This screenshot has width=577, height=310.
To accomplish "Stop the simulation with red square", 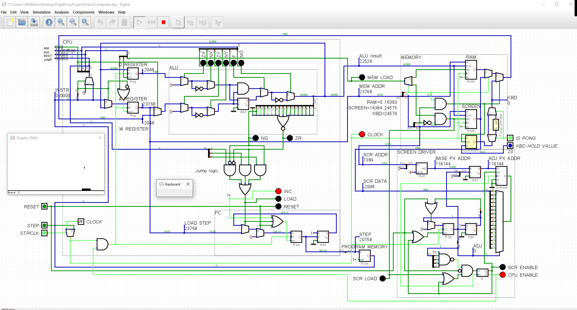I will tap(163, 23).
